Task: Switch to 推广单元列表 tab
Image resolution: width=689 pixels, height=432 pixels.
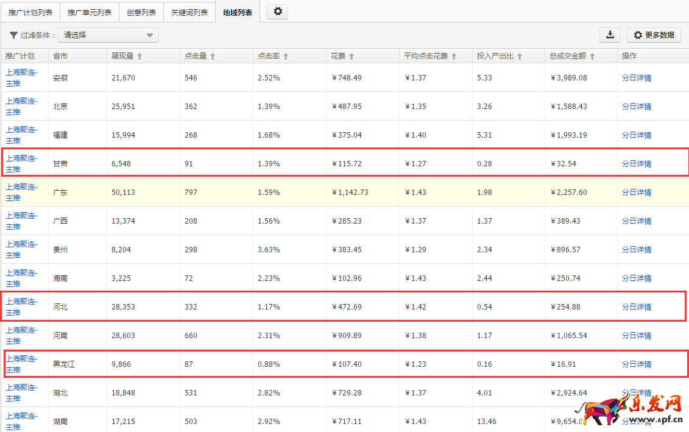Action: pos(90,12)
